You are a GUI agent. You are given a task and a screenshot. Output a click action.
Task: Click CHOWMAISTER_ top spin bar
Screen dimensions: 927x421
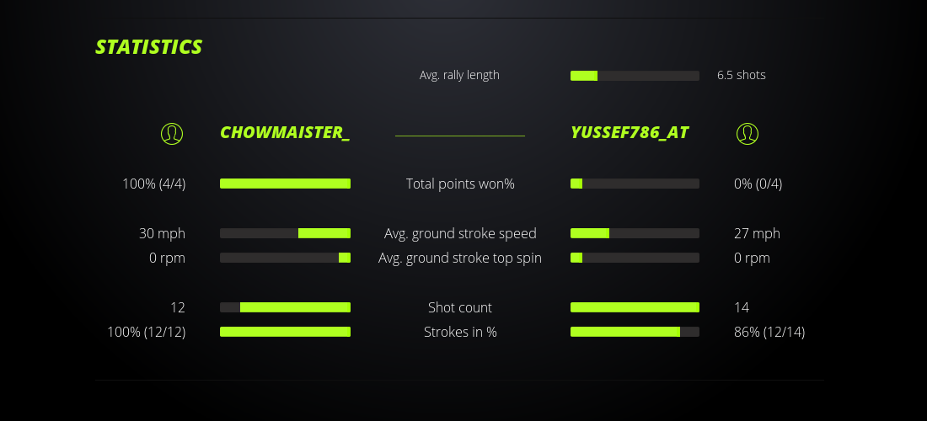(285, 258)
